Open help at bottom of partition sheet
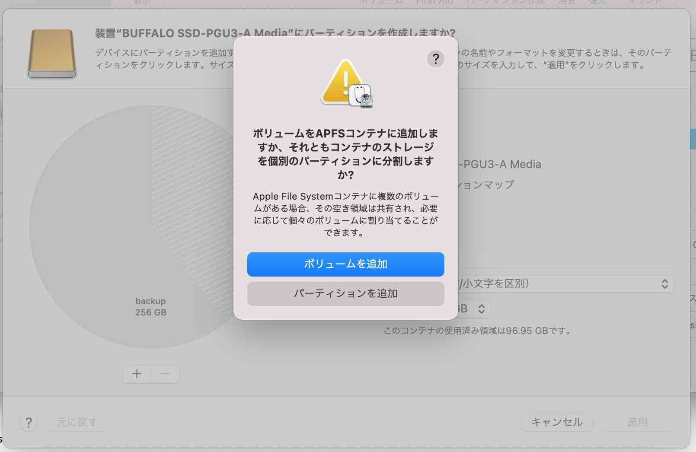The image size is (696, 452). pos(29,422)
